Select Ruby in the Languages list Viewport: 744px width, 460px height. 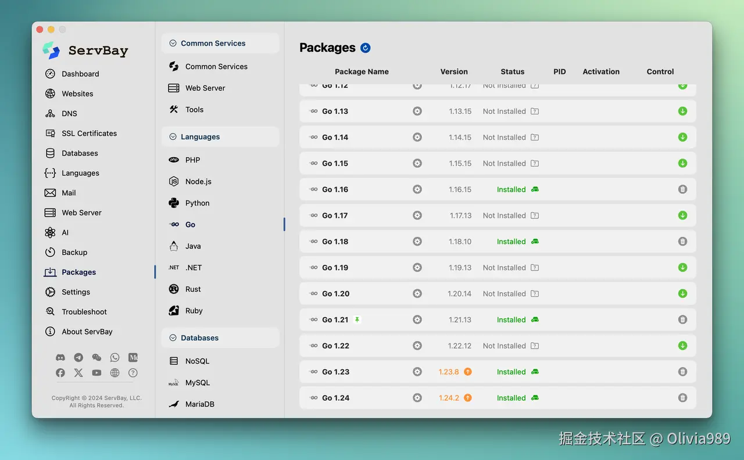coord(194,310)
